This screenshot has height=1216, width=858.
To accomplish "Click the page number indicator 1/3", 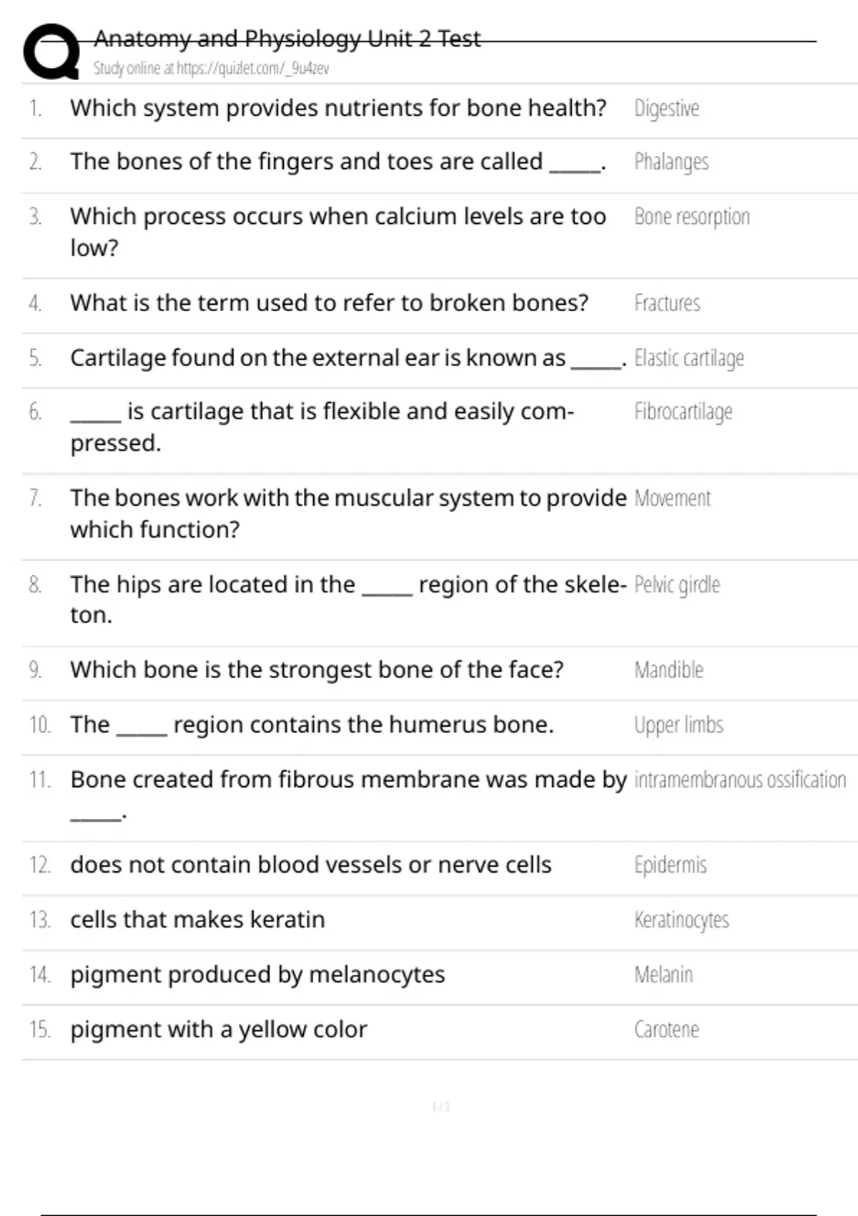I will (441, 1107).
